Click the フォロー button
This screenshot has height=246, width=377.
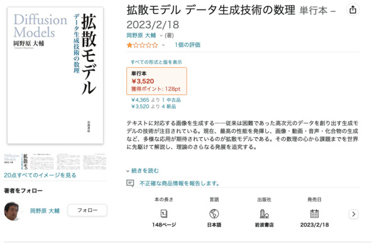(x=87, y=210)
